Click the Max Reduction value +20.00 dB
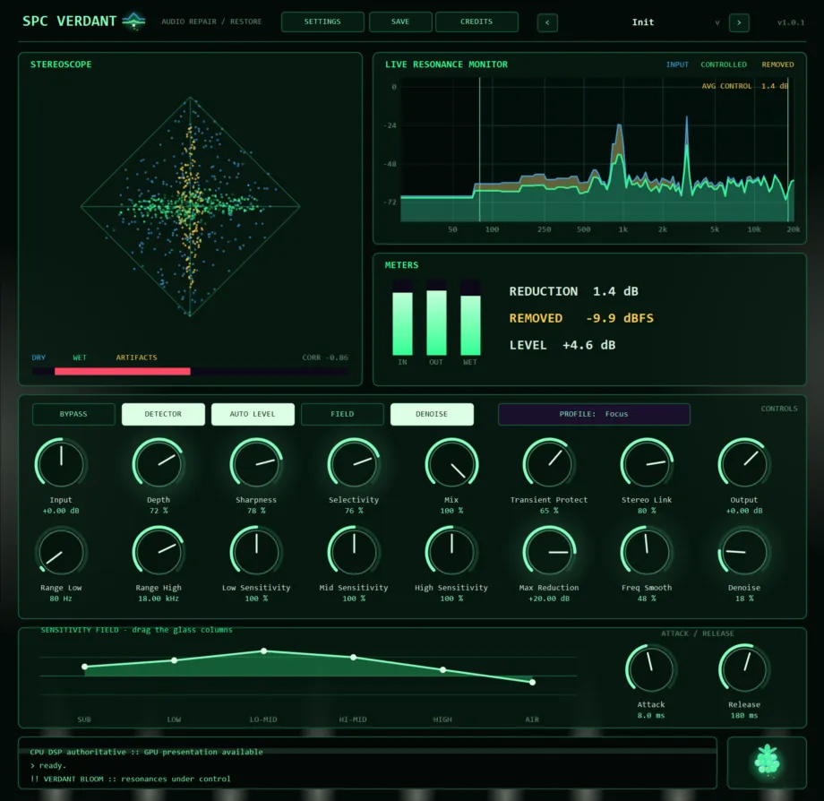 [549, 599]
